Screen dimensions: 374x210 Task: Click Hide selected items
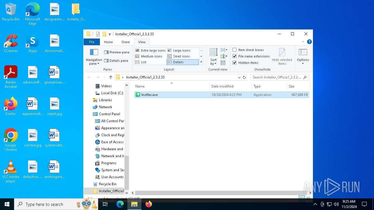[x=282, y=57]
